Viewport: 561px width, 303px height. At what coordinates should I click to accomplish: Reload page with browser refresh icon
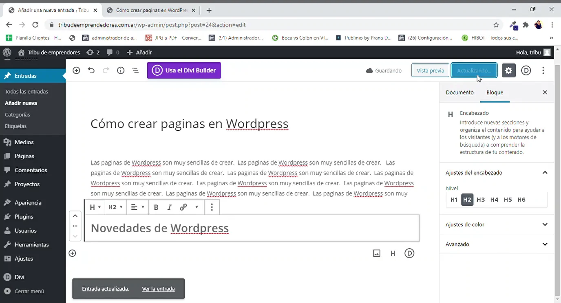pyautogui.click(x=35, y=25)
